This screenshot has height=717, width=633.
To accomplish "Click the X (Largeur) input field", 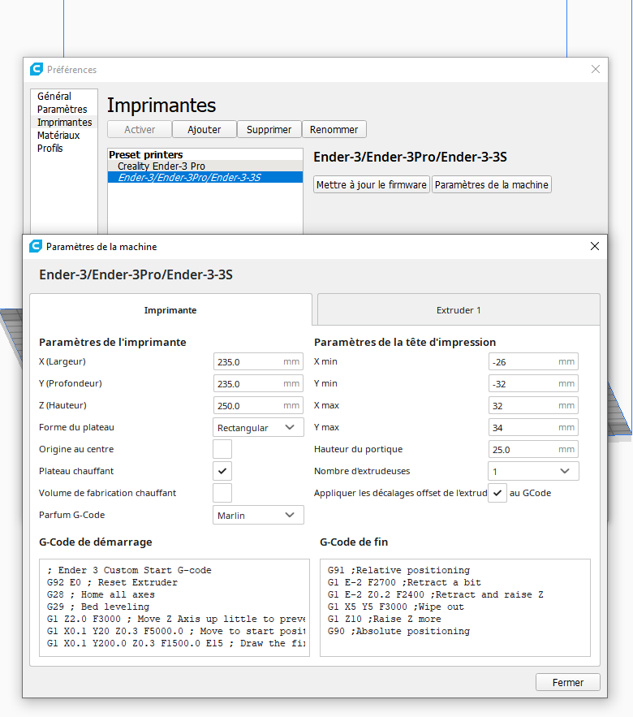I will [258, 361].
